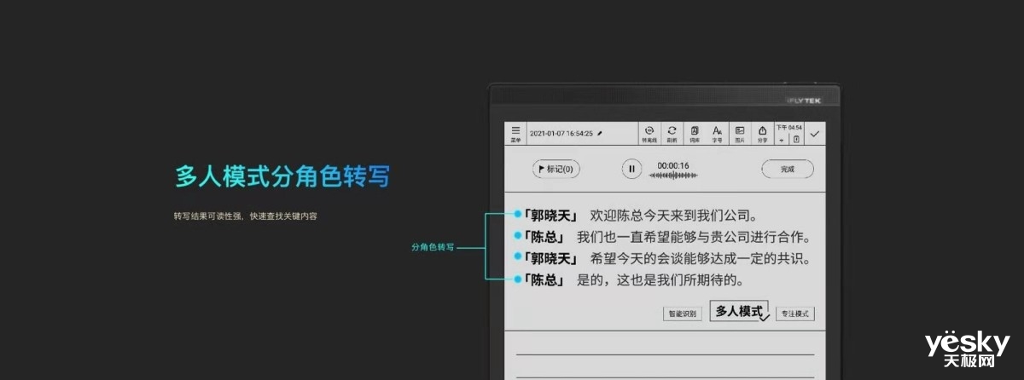Select the 智能识别 mode option
This screenshot has width=1024, height=380.
[x=682, y=314]
